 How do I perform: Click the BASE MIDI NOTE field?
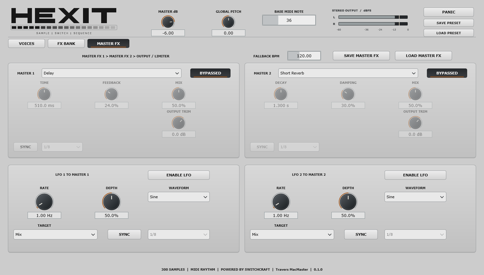pyautogui.click(x=289, y=20)
